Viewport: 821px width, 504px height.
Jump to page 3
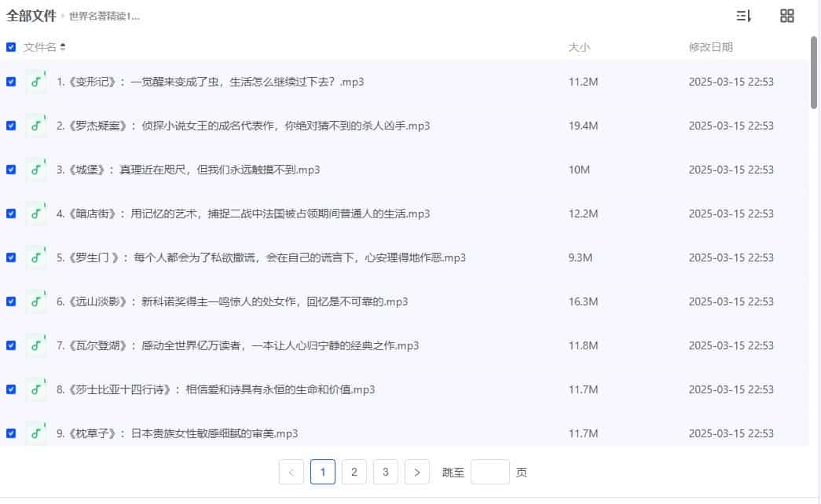[x=385, y=472]
